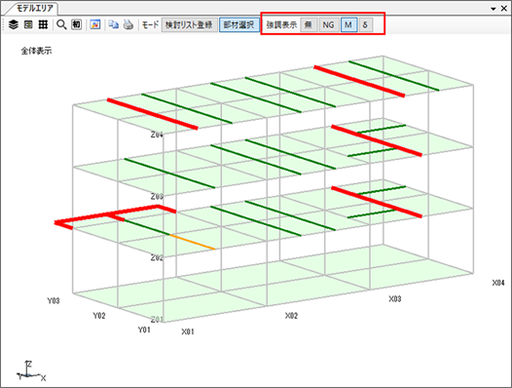512x388 pixels.
Task: Open the panel dropdown arrow menu
Action: [494, 9]
